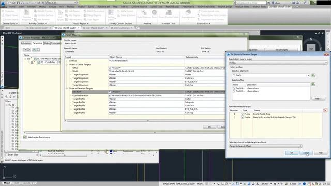
Task: Click the TOP face of the ViewCube
Action: 311,48
